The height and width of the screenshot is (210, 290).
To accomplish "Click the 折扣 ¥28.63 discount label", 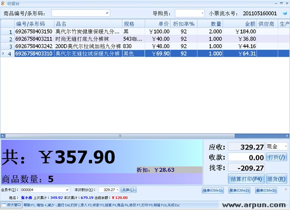I will pos(155,170).
